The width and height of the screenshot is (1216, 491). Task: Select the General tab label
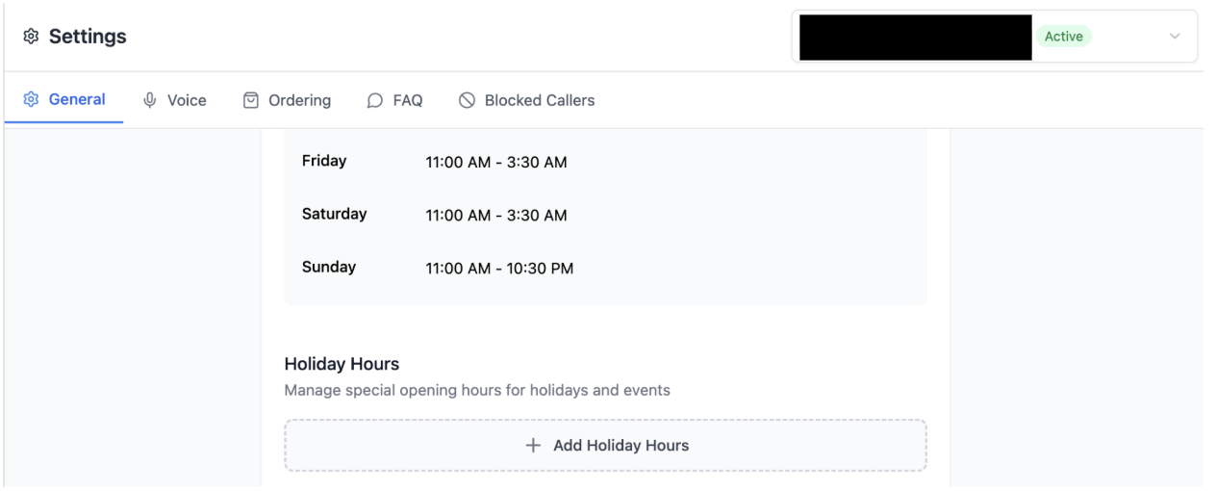[x=77, y=100]
